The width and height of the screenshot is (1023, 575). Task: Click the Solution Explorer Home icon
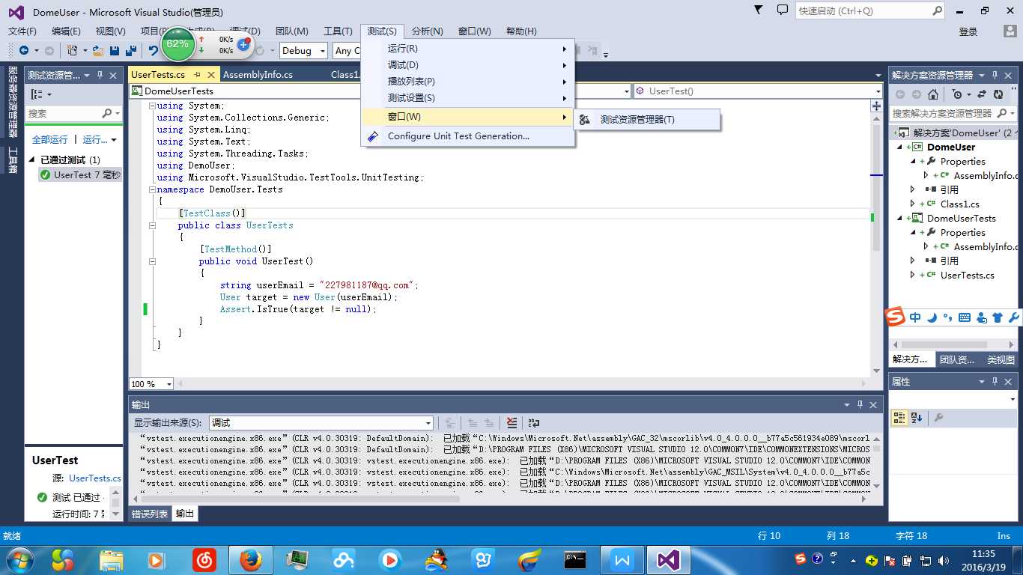pos(932,94)
